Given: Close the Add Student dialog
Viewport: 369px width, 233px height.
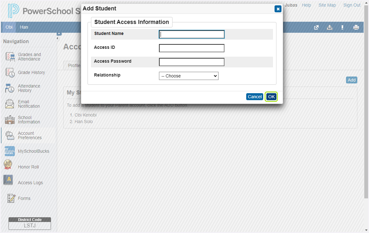Looking at the screenshot, I should pyautogui.click(x=278, y=9).
